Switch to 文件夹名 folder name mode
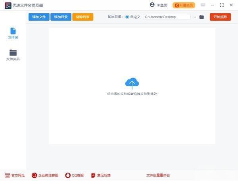 (13, 55)
